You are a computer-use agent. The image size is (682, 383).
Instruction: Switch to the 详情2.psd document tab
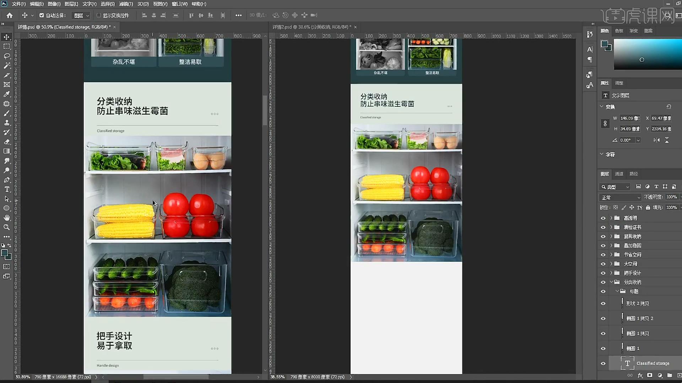point(312,27)
